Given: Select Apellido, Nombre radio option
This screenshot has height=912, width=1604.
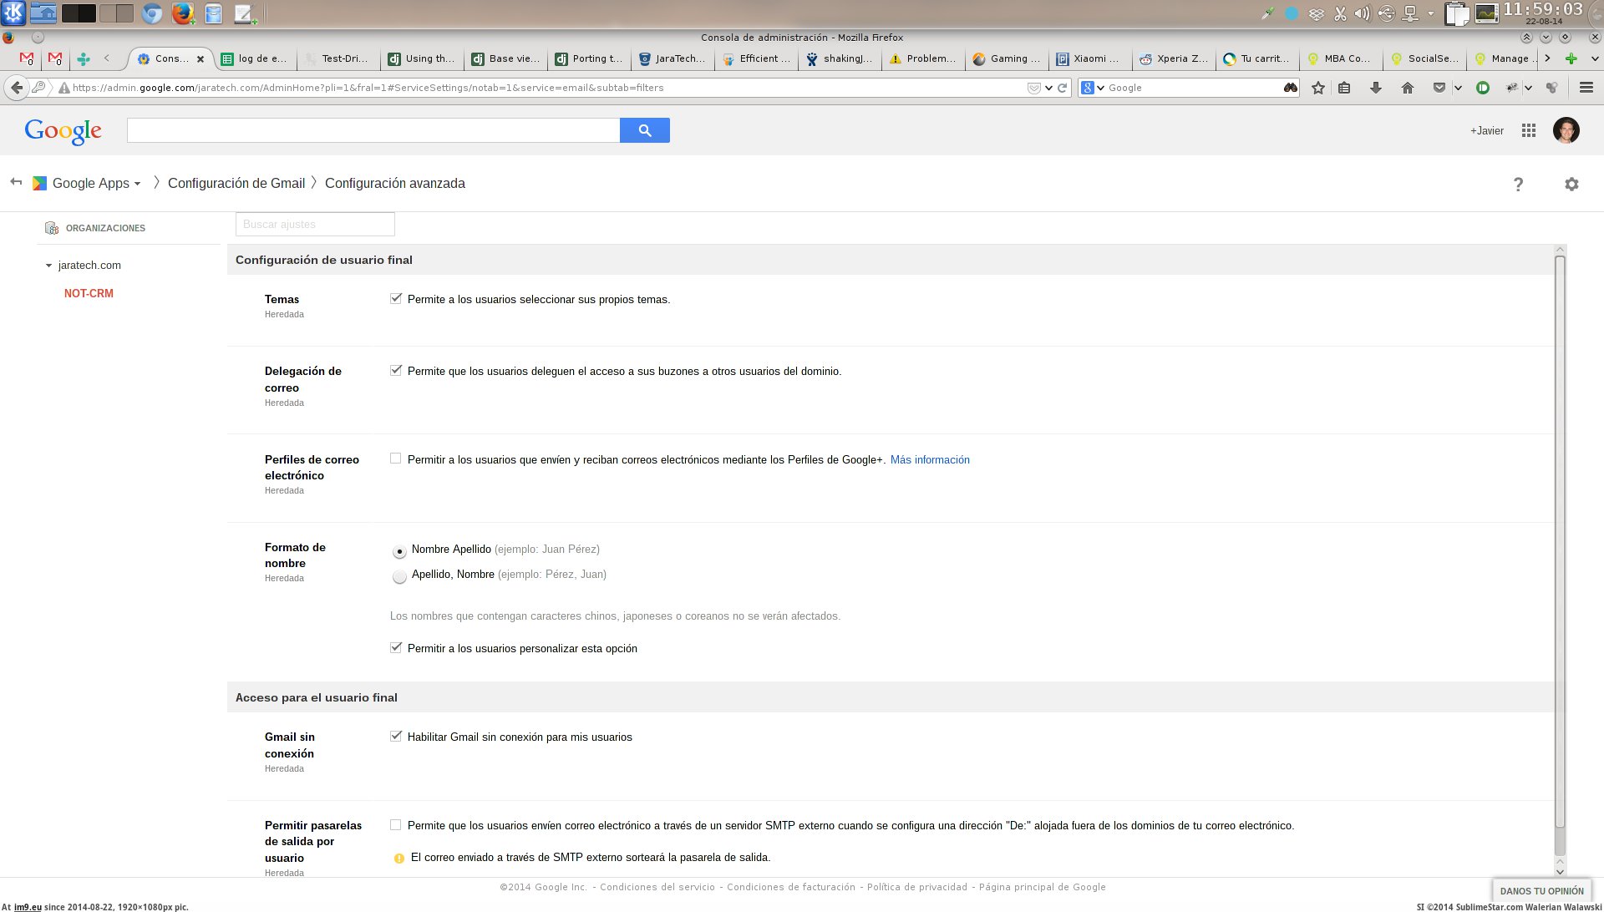Looking at the screenshot, I should pyautogui.click(x=399, y=576).
